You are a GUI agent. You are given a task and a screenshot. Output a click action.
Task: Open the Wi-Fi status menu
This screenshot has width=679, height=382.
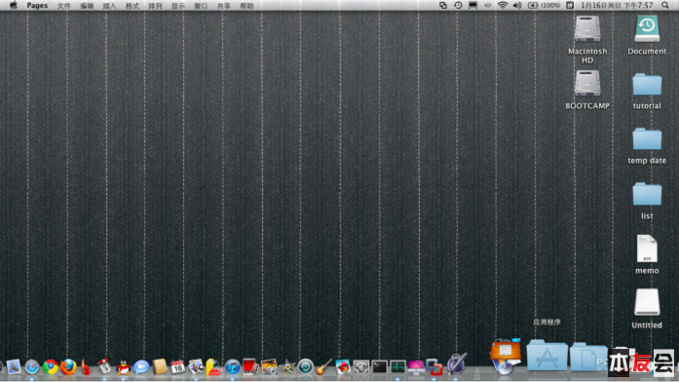click(x=503, y=5)
